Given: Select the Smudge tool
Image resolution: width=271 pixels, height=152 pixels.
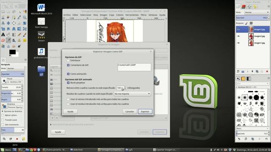Looking at the screenshot, I should 14,46.
